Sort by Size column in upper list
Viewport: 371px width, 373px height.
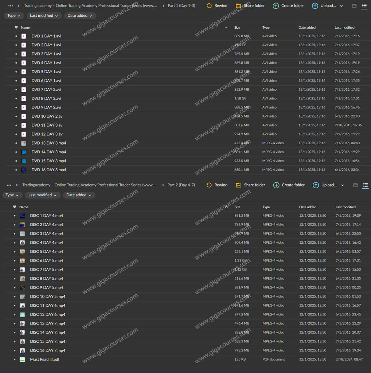coord(237,28)
